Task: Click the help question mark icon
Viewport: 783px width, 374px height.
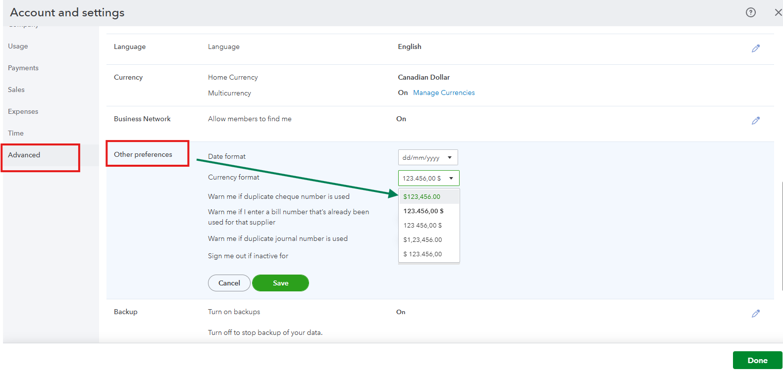Action: [x=750, y=12]
